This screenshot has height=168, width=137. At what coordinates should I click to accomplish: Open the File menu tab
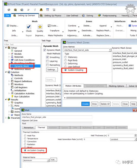tap(7, 15)
